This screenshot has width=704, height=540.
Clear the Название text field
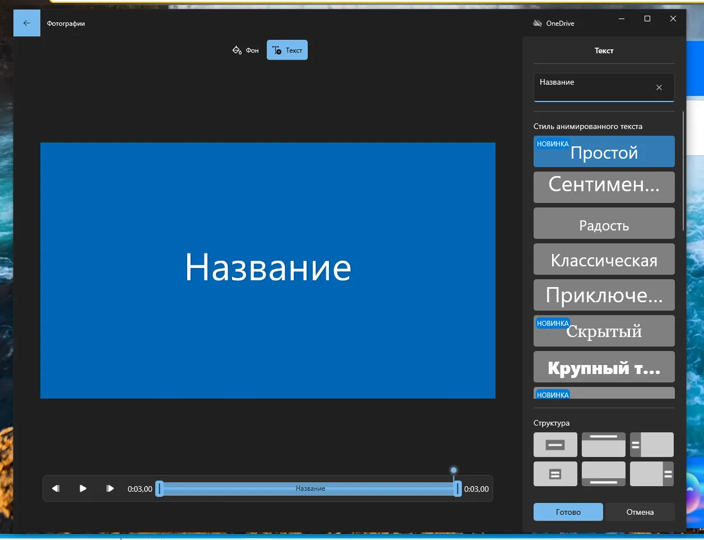(658, 87)
